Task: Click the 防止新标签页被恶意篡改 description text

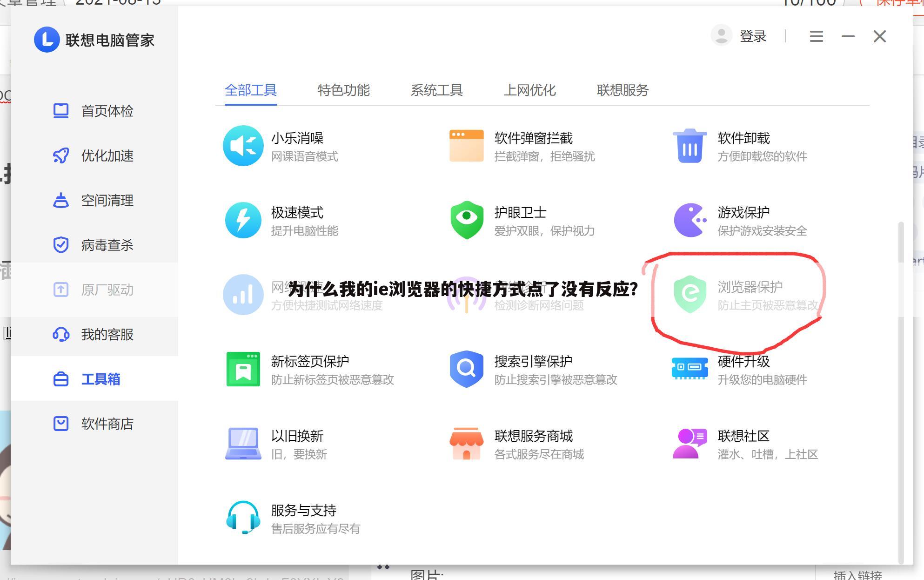Action: [x=333, y=380]
